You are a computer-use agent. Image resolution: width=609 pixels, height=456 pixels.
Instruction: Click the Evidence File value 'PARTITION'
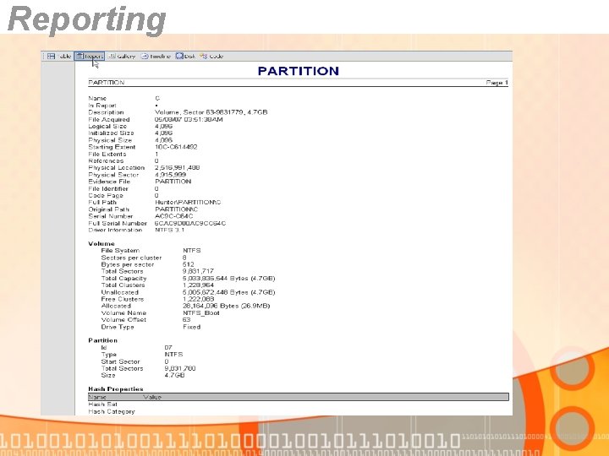pos(173,182)
